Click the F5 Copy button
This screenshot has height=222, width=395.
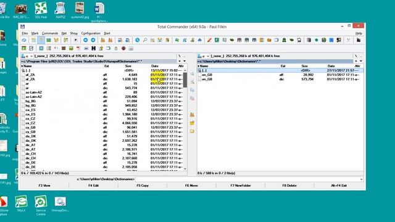143,186
